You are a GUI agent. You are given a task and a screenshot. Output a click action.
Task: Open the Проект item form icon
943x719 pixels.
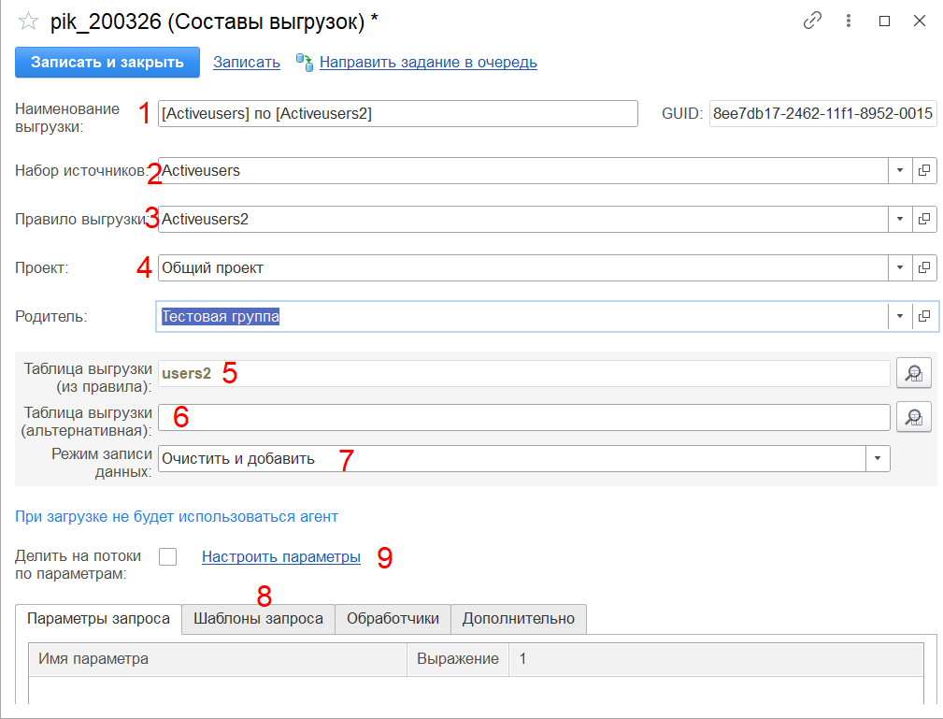pos(924,267)
